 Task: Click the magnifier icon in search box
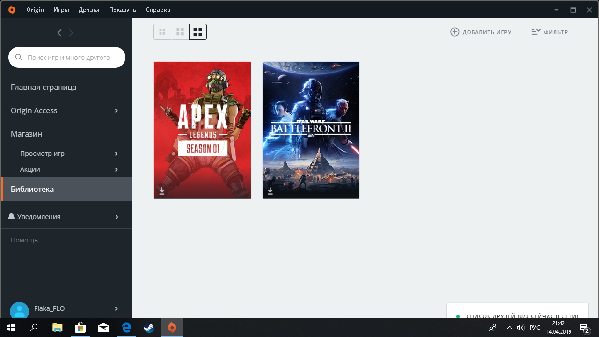(x=19, y=58)
